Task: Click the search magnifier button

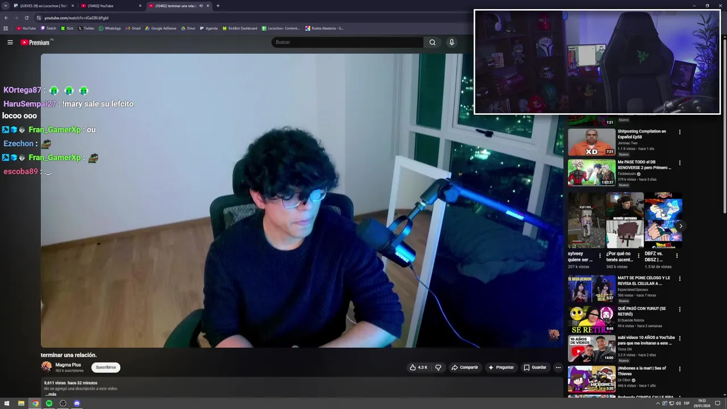Action: coord(432,42)
